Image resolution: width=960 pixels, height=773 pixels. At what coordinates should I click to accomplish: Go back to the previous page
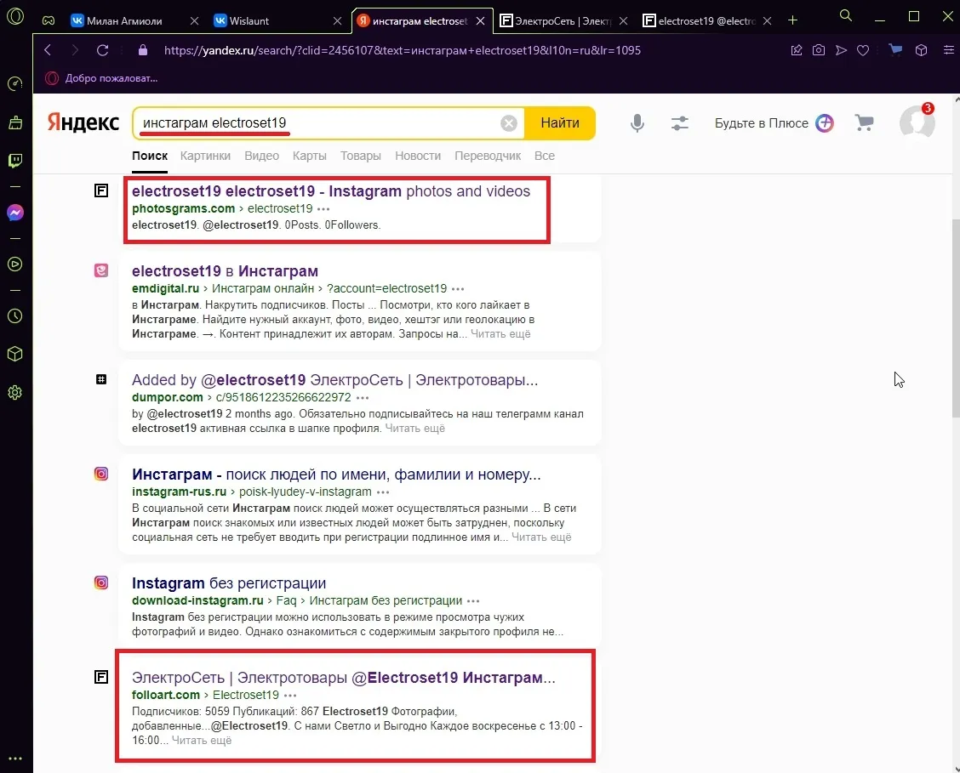[48, 50]
